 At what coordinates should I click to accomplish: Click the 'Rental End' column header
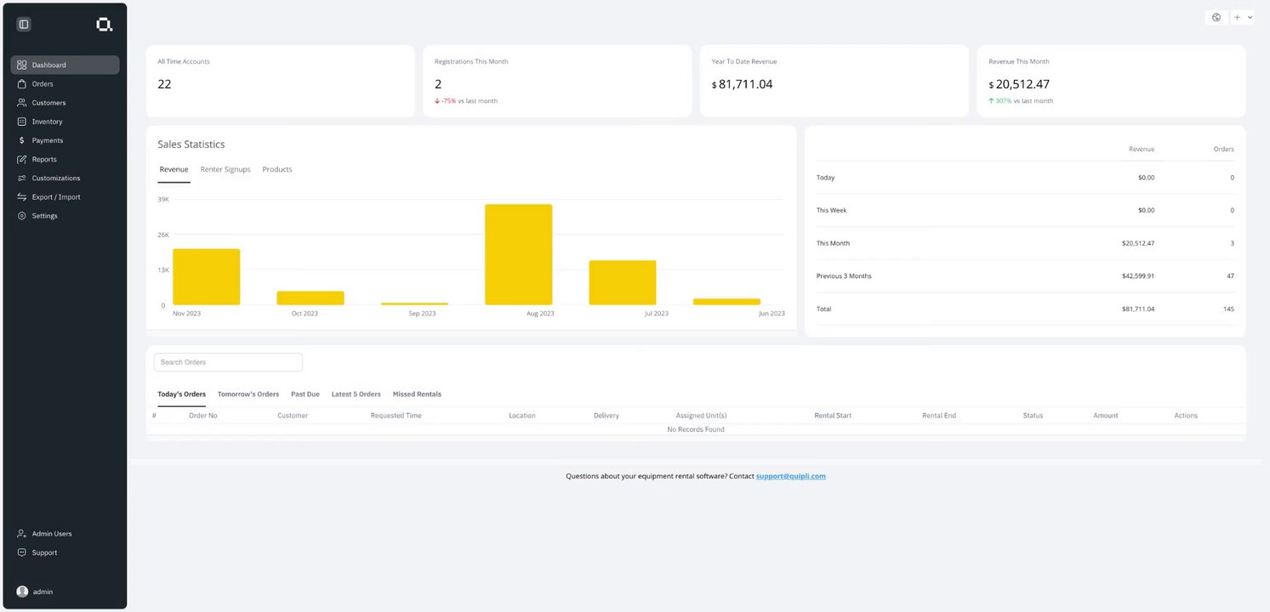[939, 416]
